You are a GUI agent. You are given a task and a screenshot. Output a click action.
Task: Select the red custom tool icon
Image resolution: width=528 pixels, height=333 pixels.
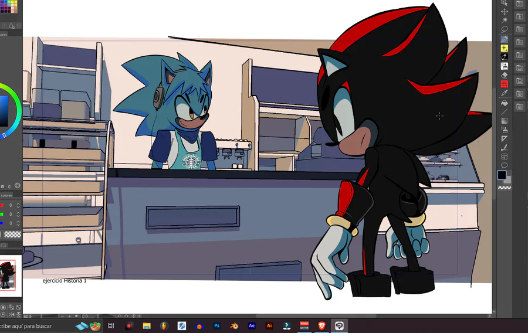click(x=505, y=84)
